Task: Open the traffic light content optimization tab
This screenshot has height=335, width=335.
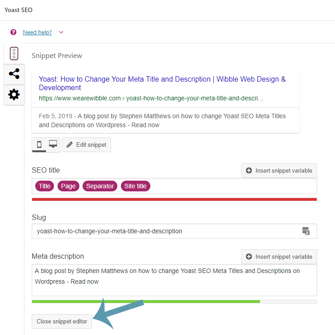Action: [14, 54]
